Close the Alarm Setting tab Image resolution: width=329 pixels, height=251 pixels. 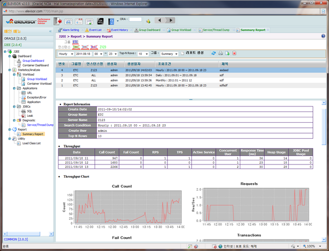[82, 30]
